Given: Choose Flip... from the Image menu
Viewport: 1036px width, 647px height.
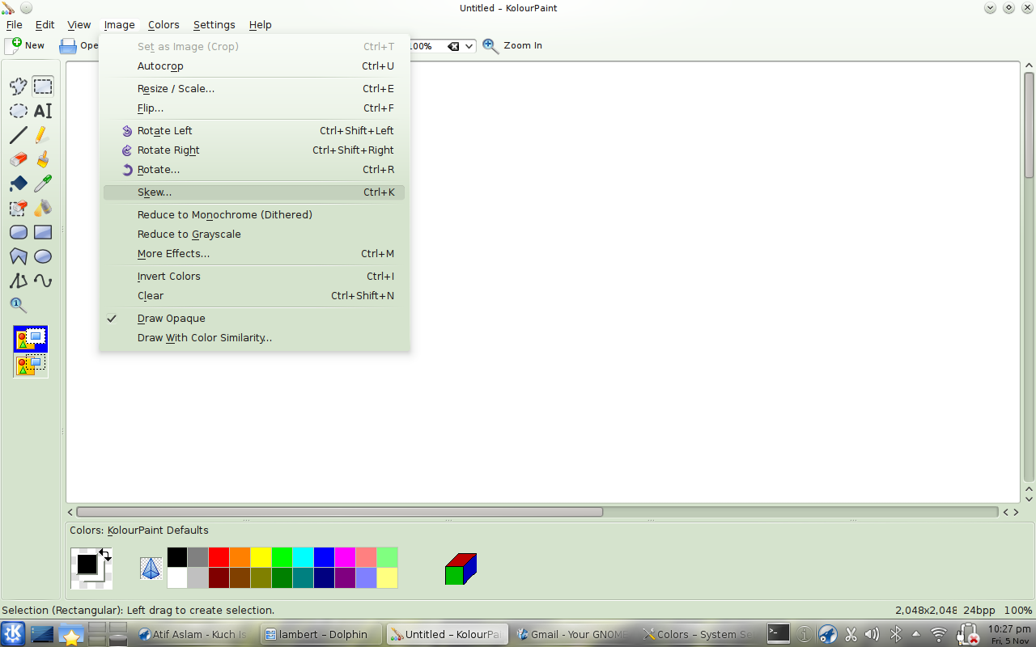Looking at the screenshot, I should [254, 108].
